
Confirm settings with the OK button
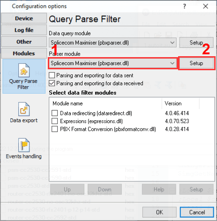159,212
